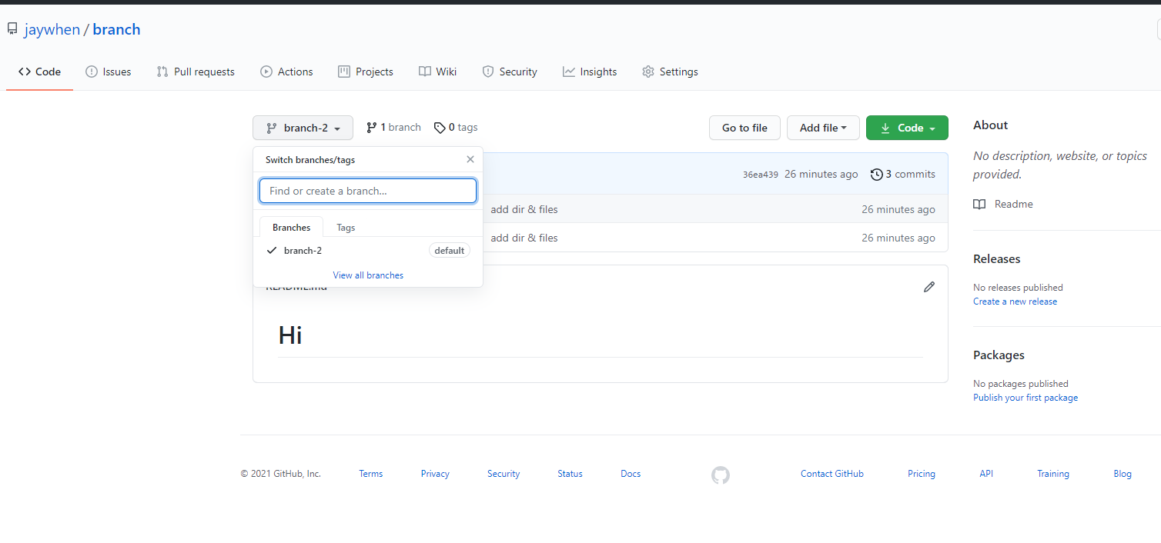Open the Blog footer link

(1123, 474)
